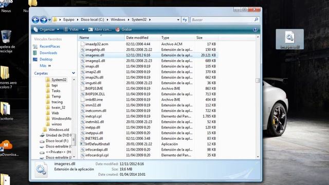Viewport: 329px width, 185px height.
Task: Open the Vistas menu
Action: pyautogui.click(x=71, y=30)
